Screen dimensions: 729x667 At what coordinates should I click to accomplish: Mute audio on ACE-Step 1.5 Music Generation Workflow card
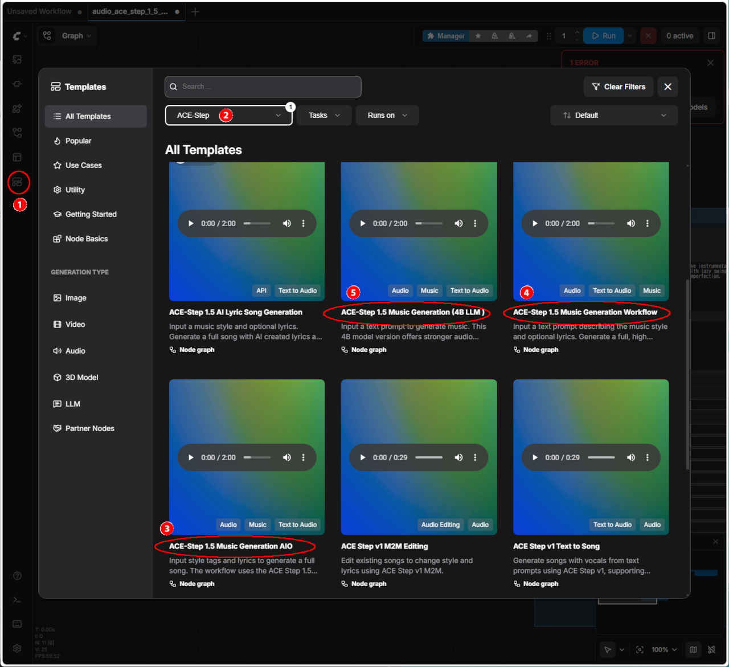coord(631,223)
